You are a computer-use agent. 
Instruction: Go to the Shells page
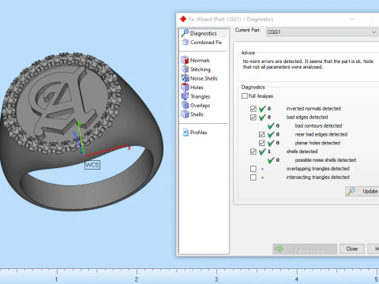click(x=197, y=114)
